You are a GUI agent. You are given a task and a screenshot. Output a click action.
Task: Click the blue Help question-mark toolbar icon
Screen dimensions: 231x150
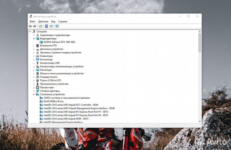point(47,26)
